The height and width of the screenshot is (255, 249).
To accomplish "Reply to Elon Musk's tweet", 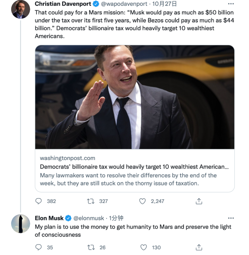I will 39,247.
